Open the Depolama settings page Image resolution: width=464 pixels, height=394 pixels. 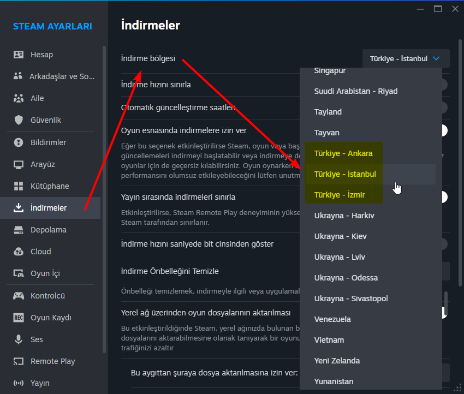[50, 230]
